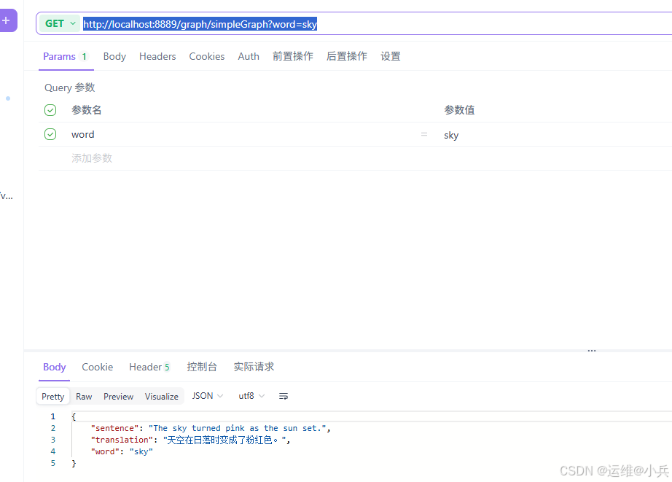Open the Headers tab
Screen dimensions: 672x482
[x=157, y=56]
